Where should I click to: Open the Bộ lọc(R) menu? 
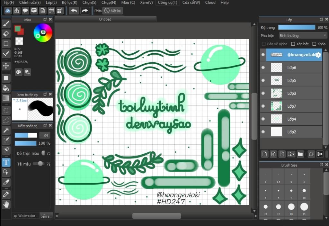coord(69,3)
